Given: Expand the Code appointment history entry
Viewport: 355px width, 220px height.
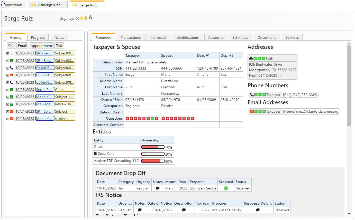Looking at the screenshot, I should [8, 90].
